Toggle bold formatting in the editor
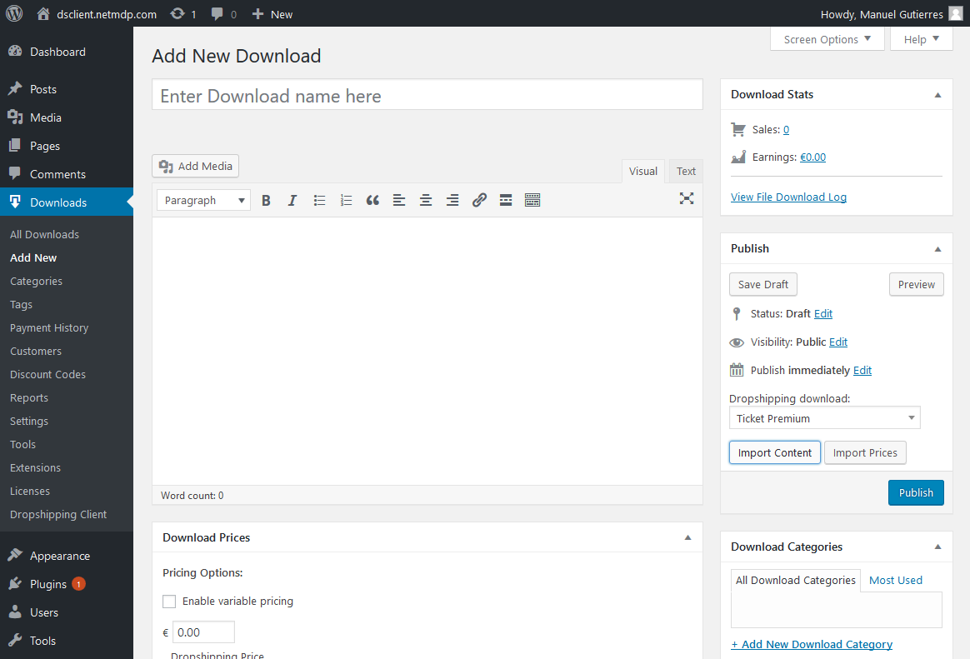Viewport: 970px width, 659px height. (x=266, y=200)
